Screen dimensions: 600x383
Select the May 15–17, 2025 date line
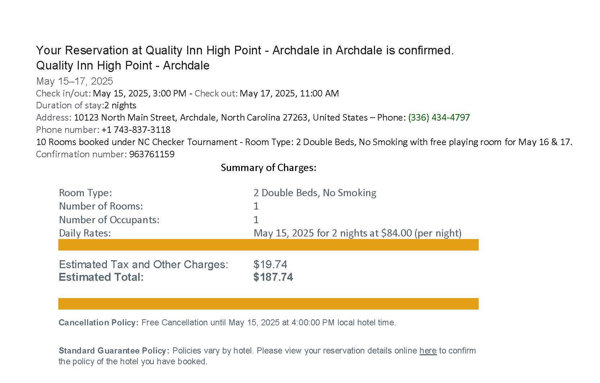click(75, 81)
